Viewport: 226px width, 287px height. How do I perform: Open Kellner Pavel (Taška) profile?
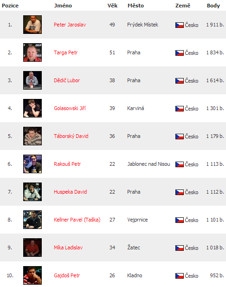click(77, 220)
